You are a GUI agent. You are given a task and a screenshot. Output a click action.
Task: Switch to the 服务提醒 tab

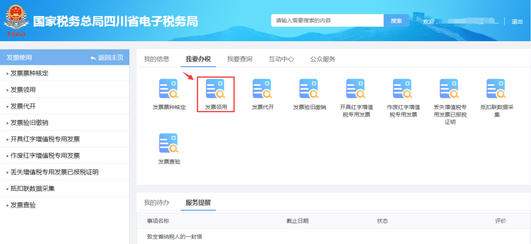point(198,203)
